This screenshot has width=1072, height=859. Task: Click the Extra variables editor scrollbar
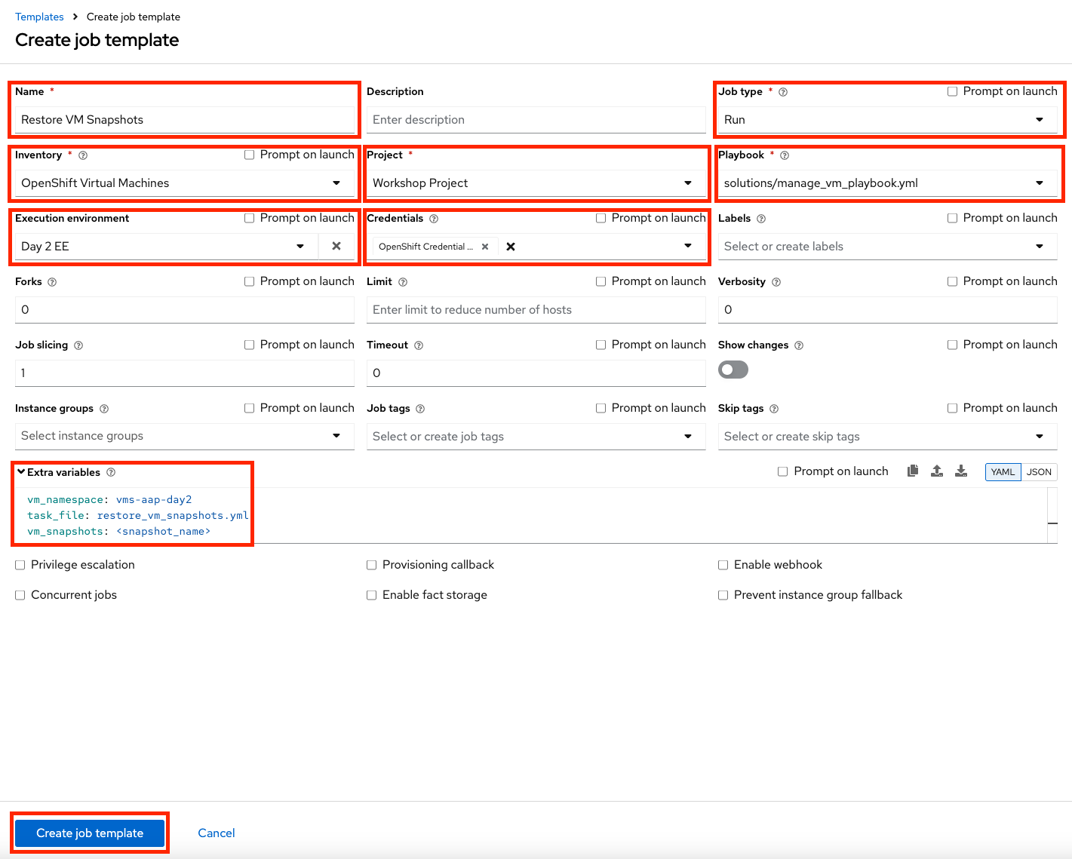tap(1052, 514)
